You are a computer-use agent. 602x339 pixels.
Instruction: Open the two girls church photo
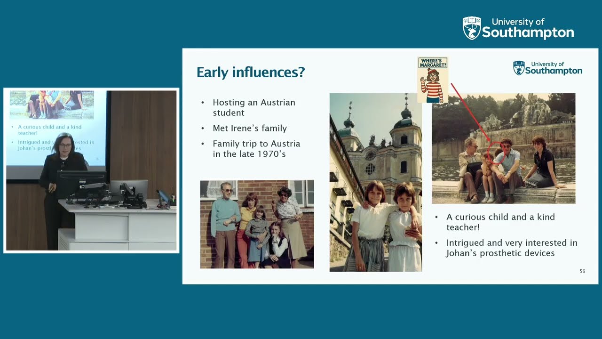point(375,182)
